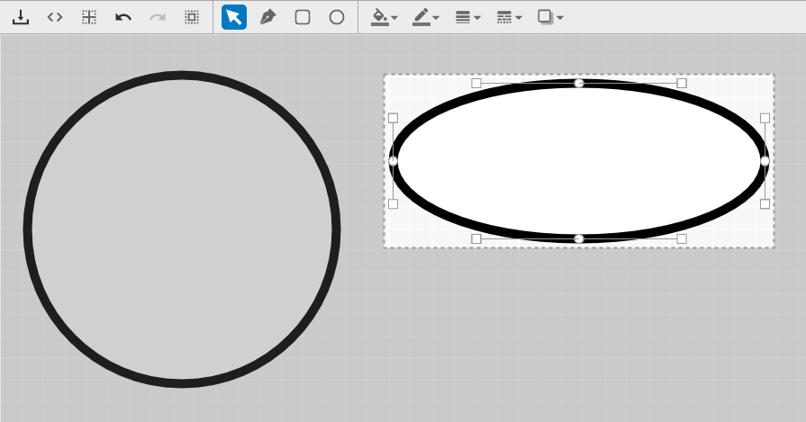Screen dimensions: 806x422
Task: Select the Pen drawing tool
Action: (x=267, y=17)
